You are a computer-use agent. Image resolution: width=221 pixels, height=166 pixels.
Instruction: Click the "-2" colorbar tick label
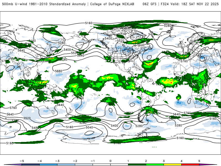click(x=75, y=161)
